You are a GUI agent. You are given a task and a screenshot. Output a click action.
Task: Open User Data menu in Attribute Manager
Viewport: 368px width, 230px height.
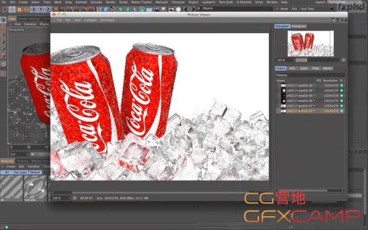click(307, 9)
